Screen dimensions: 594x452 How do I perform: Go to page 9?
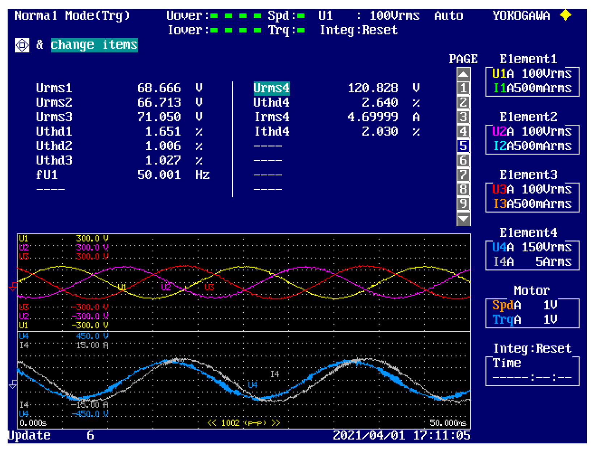[463, 204]
